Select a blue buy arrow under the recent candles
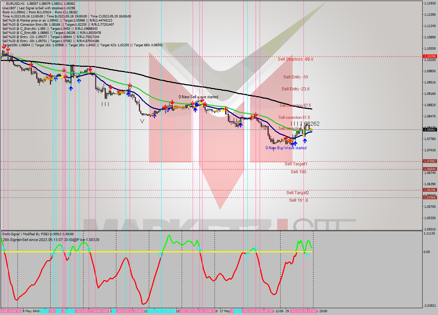Image resolution: width=438 pixels, height=315 pixels. click(x=305, y=141)
